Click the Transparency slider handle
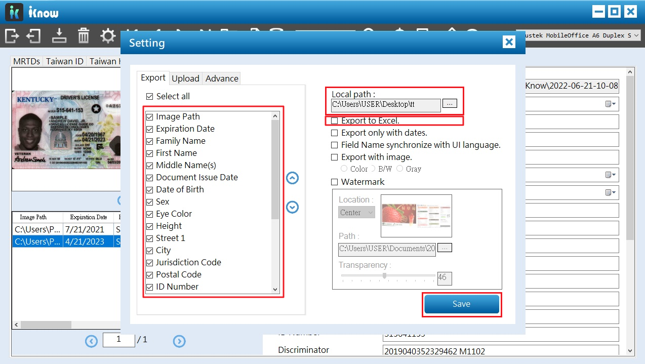Viewport: 645px width, 364px height. click(x=385, y=276)
